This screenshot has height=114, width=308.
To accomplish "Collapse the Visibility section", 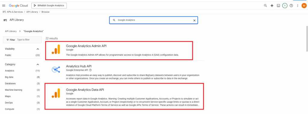I will (x=38, y=49).
